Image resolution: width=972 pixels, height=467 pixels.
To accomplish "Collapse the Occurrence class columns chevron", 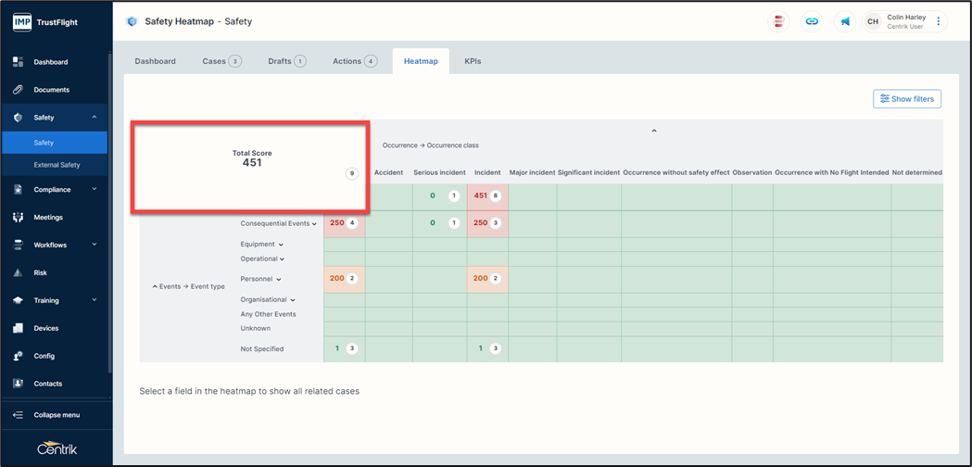I will (x=654, y=132).
